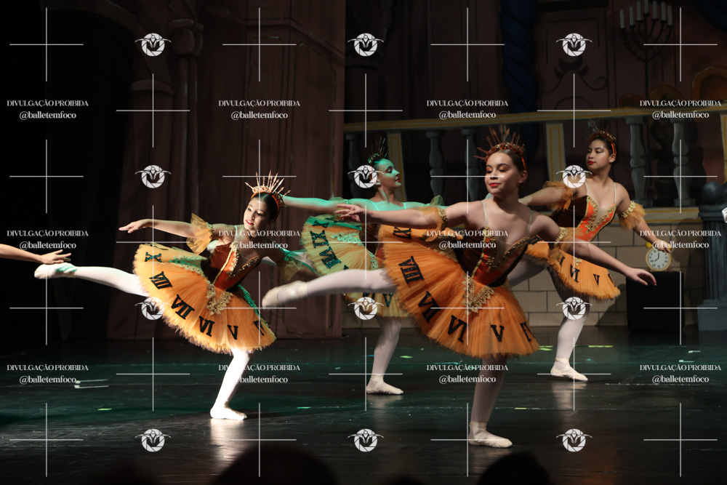The width and height of the screenshot is (727, 485).
Task: Click the candelabra on the back wall
Action: click(x=646, y=31)
